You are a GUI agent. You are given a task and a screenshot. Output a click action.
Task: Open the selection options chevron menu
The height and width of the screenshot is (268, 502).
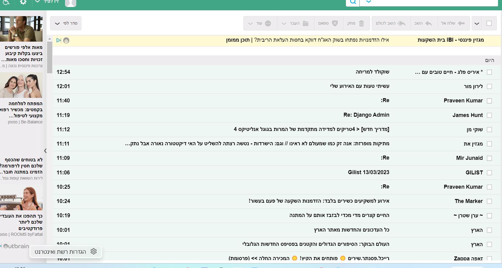pos(477,23)
